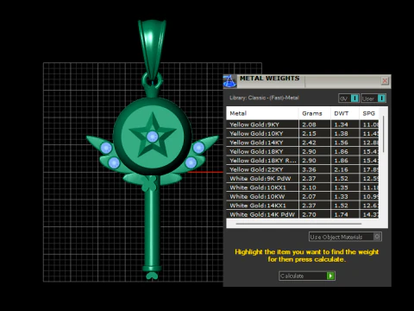Click the 2.15 grams value

point(309,134)
